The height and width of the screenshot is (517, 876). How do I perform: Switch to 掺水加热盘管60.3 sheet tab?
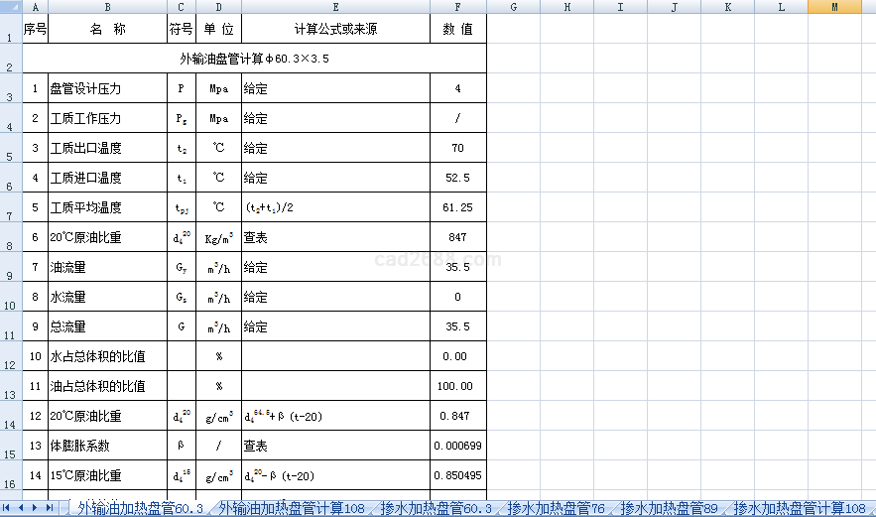[436, 508]
